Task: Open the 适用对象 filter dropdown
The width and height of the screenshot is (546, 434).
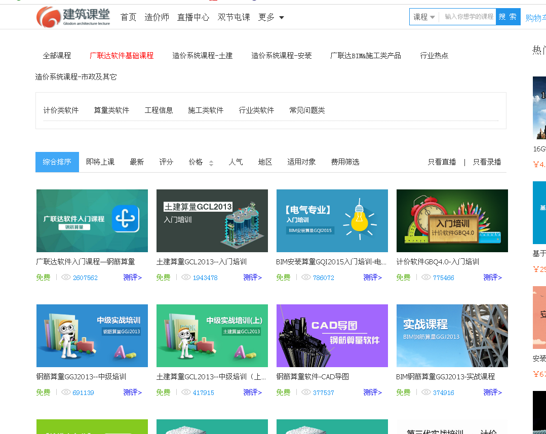Action: coord(301,162)
